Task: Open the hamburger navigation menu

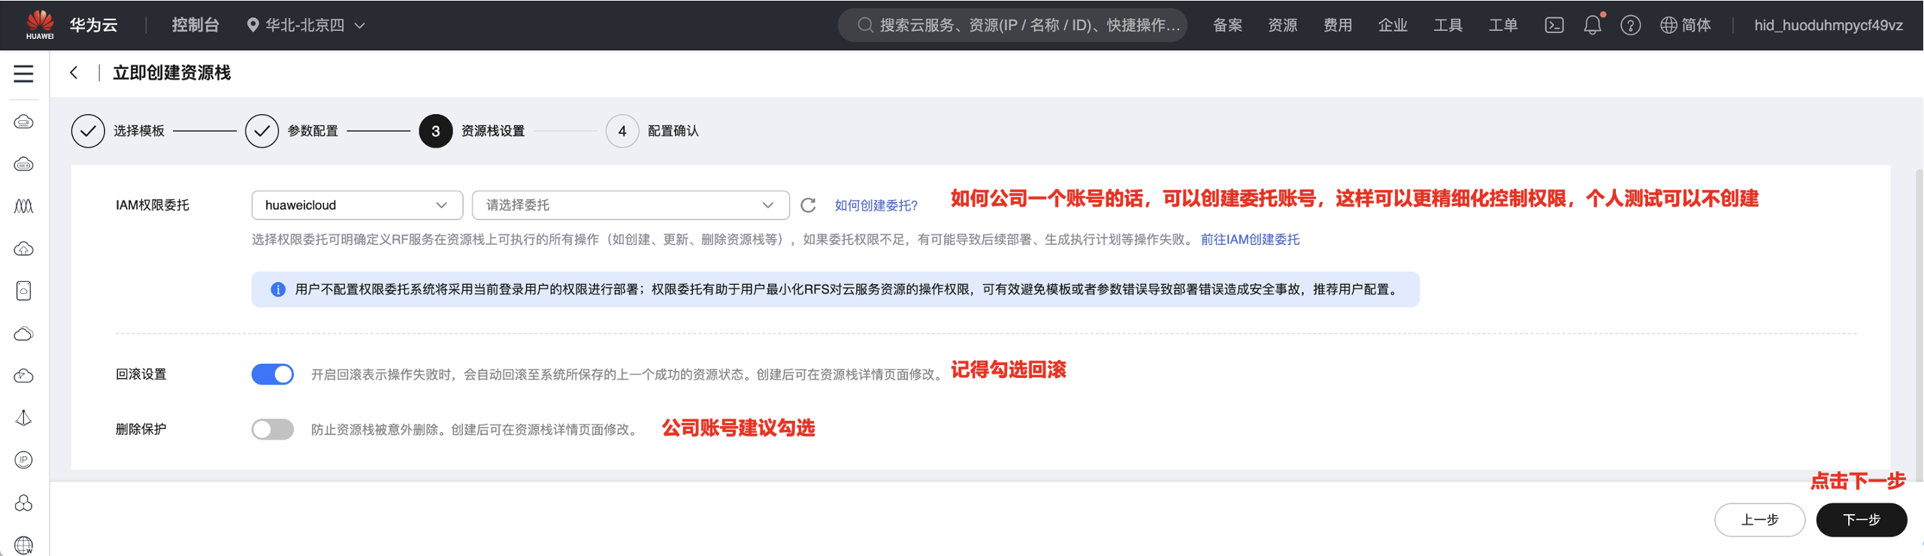Action: tap(24, 74)
